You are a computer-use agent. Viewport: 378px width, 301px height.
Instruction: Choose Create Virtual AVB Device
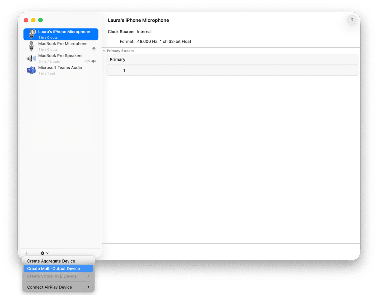pyautogui.click(x=58, y=276)
